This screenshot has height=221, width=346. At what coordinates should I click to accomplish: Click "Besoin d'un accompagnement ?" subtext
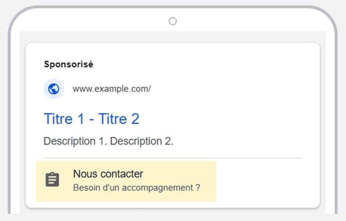137,187
